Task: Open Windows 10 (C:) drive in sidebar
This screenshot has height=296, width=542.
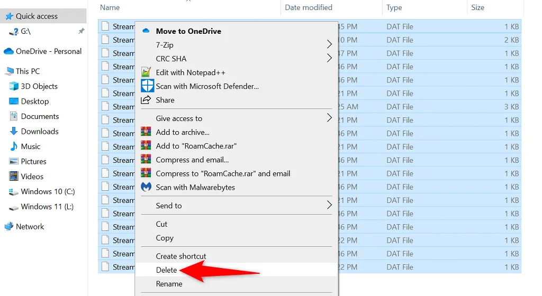Action: pyautogui.click(x=48, y=191)
